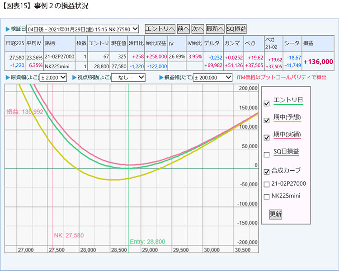Enable the SQ日損益 checkbox
Image resolution: width=339 pixels, height=271 pixels.
click(x=267, y=154)
